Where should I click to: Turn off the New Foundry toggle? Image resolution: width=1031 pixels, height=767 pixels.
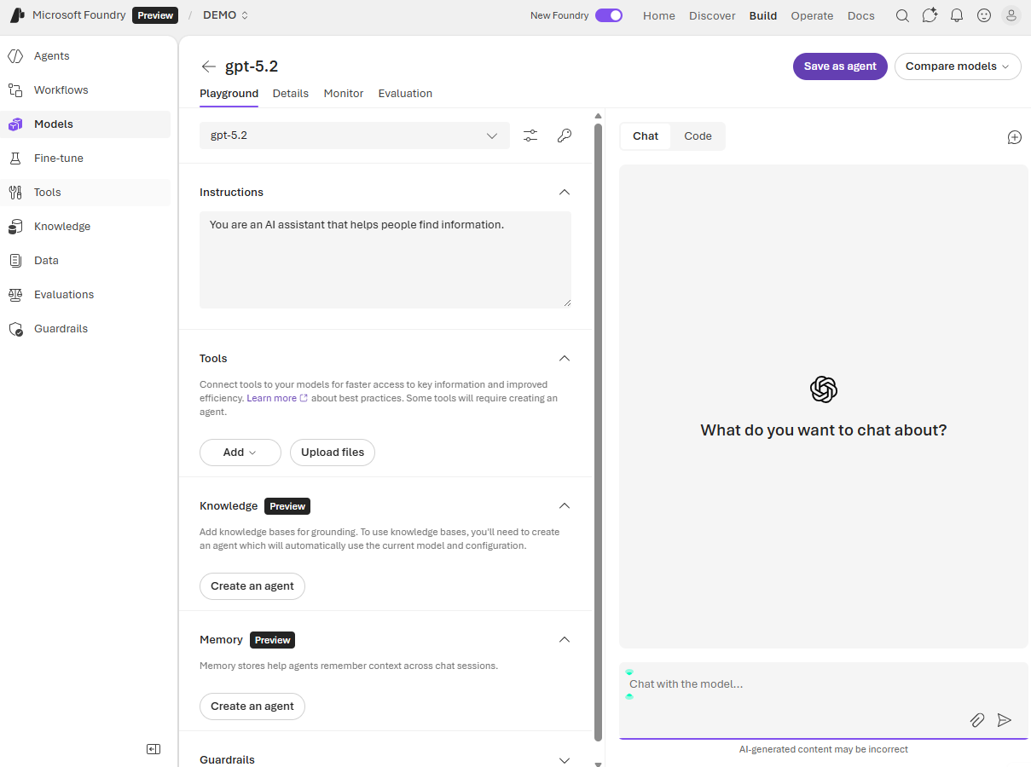tap(609, 15)
